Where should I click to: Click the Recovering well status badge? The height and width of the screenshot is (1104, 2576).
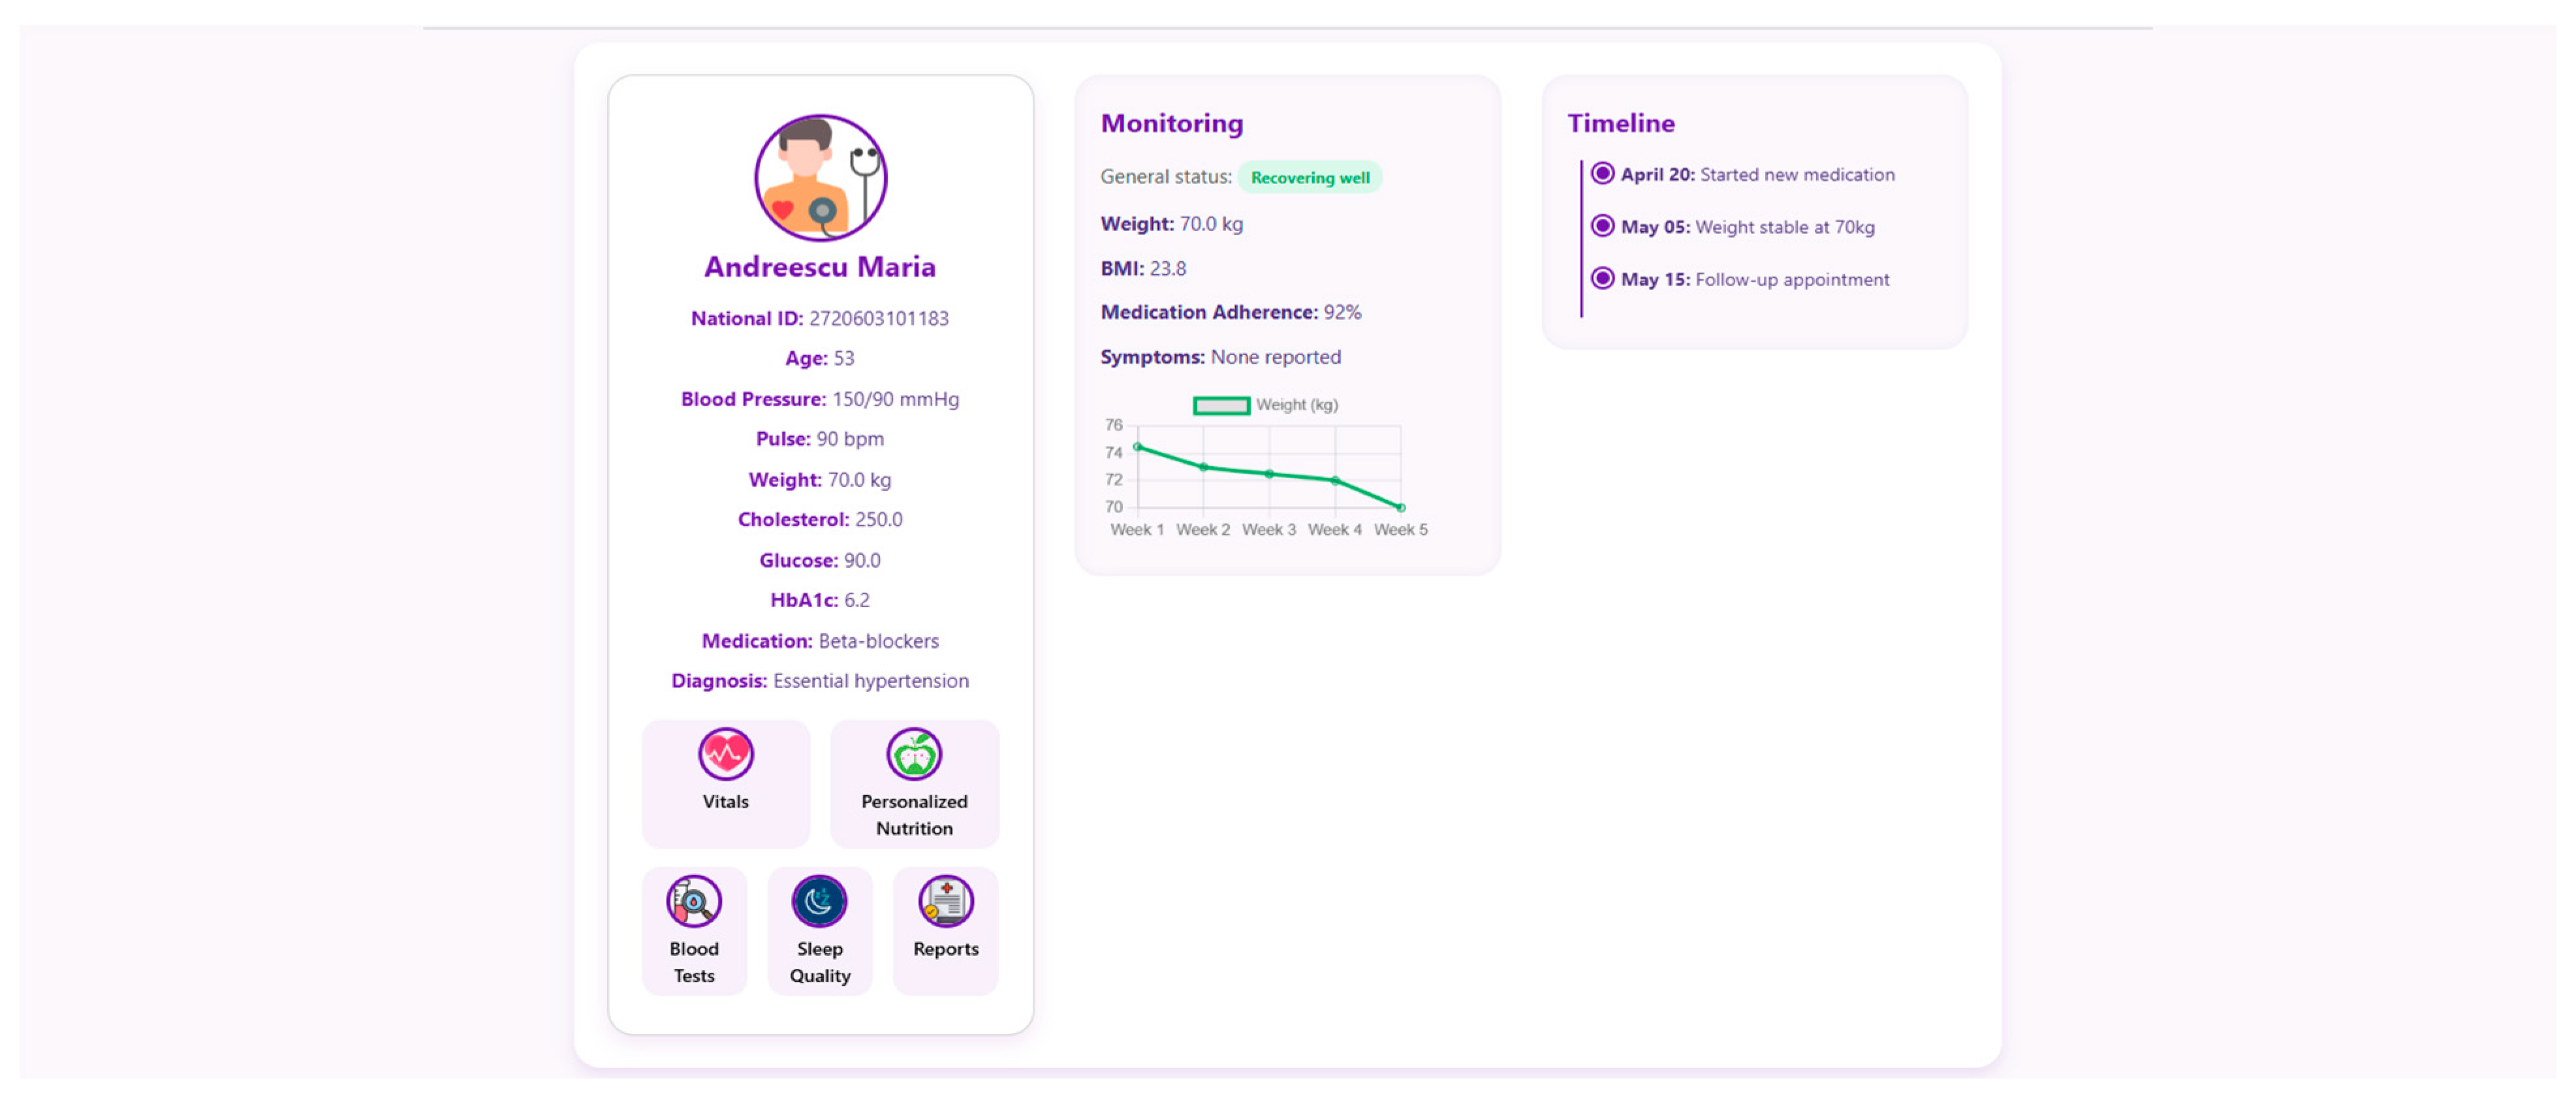(x=1309, y=178)
